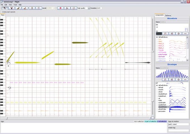
Task: Click the Waveform add plus button
Action: tap(179, 34)
